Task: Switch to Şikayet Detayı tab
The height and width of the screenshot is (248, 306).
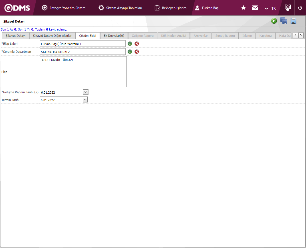Action: tap(15, 36)
